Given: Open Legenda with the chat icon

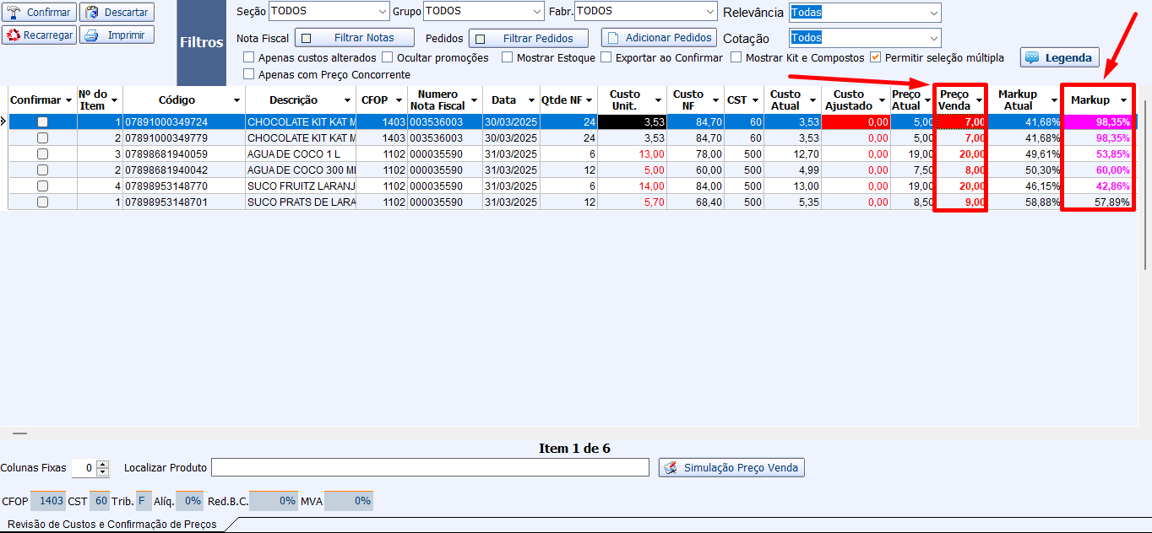Looking at the screenshot, I should (1031, 58).
